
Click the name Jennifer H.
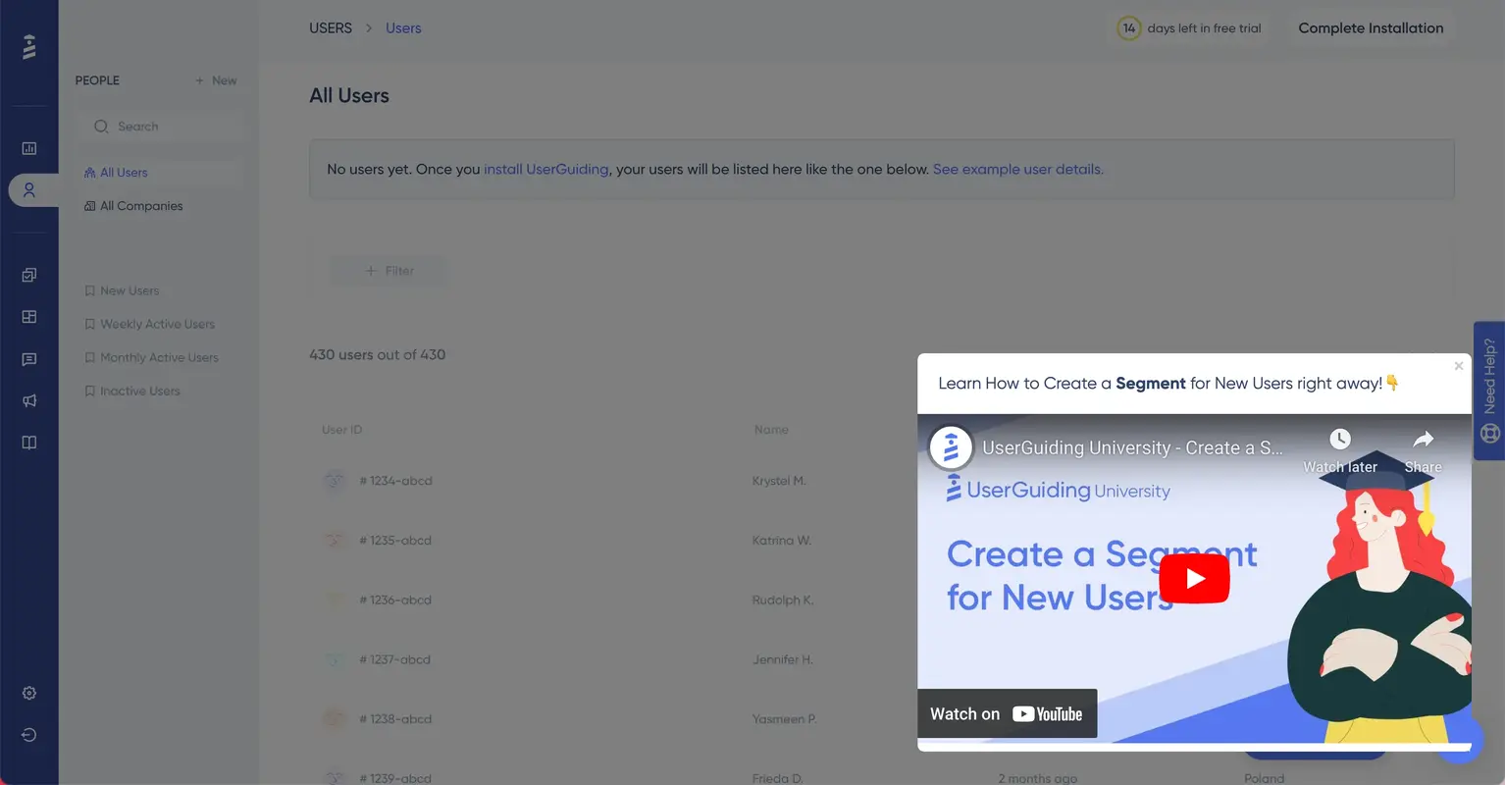[x=783, y=659]
